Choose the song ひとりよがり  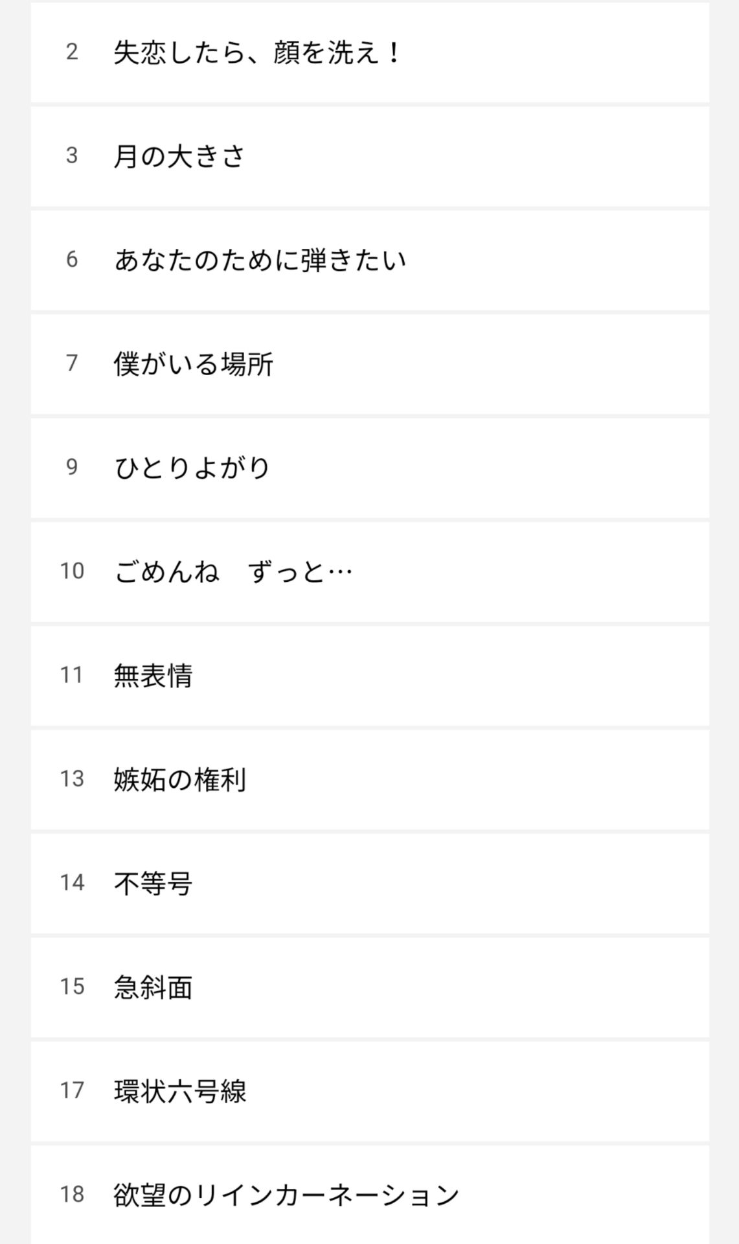[x=192, y=467]
